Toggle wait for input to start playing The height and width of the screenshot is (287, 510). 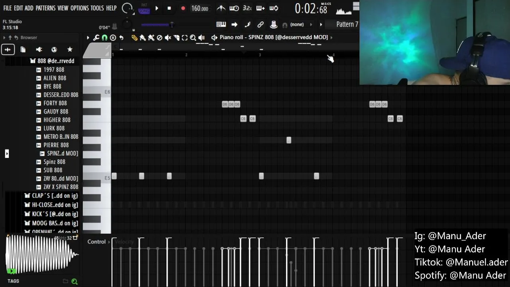click(x=234, y=8)
